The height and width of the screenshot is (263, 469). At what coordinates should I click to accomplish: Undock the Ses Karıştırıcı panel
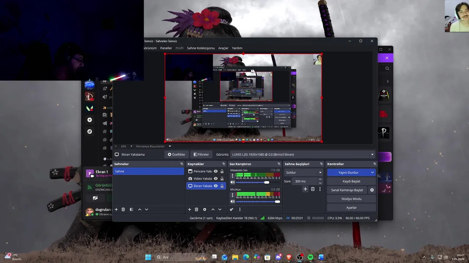tap(279, 164)
